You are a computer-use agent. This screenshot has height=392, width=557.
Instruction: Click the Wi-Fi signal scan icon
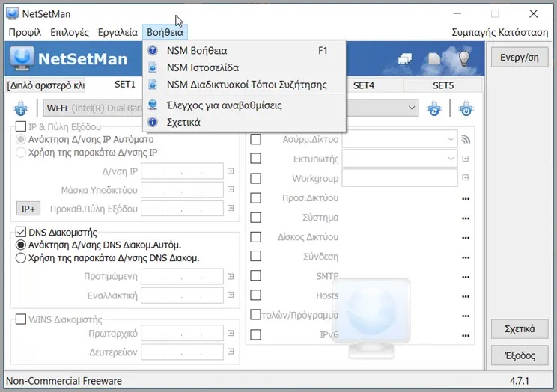pos(466,139)
